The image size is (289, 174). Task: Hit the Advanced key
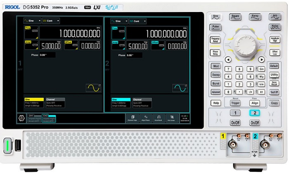tap(216, 92)
